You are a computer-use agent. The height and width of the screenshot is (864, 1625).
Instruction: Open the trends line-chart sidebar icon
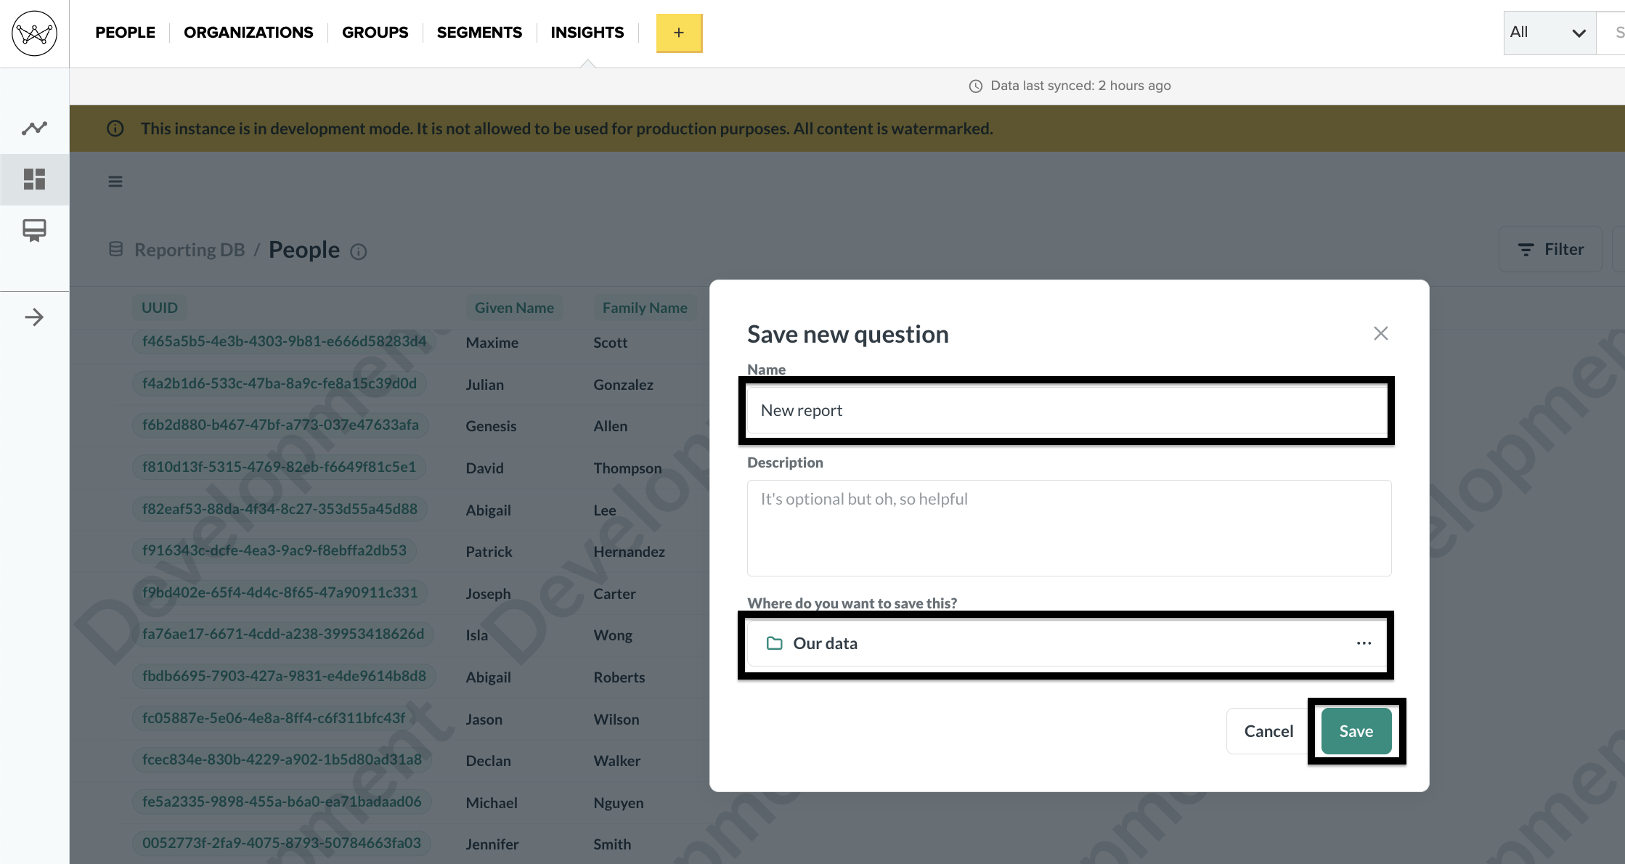pos(34,129)
